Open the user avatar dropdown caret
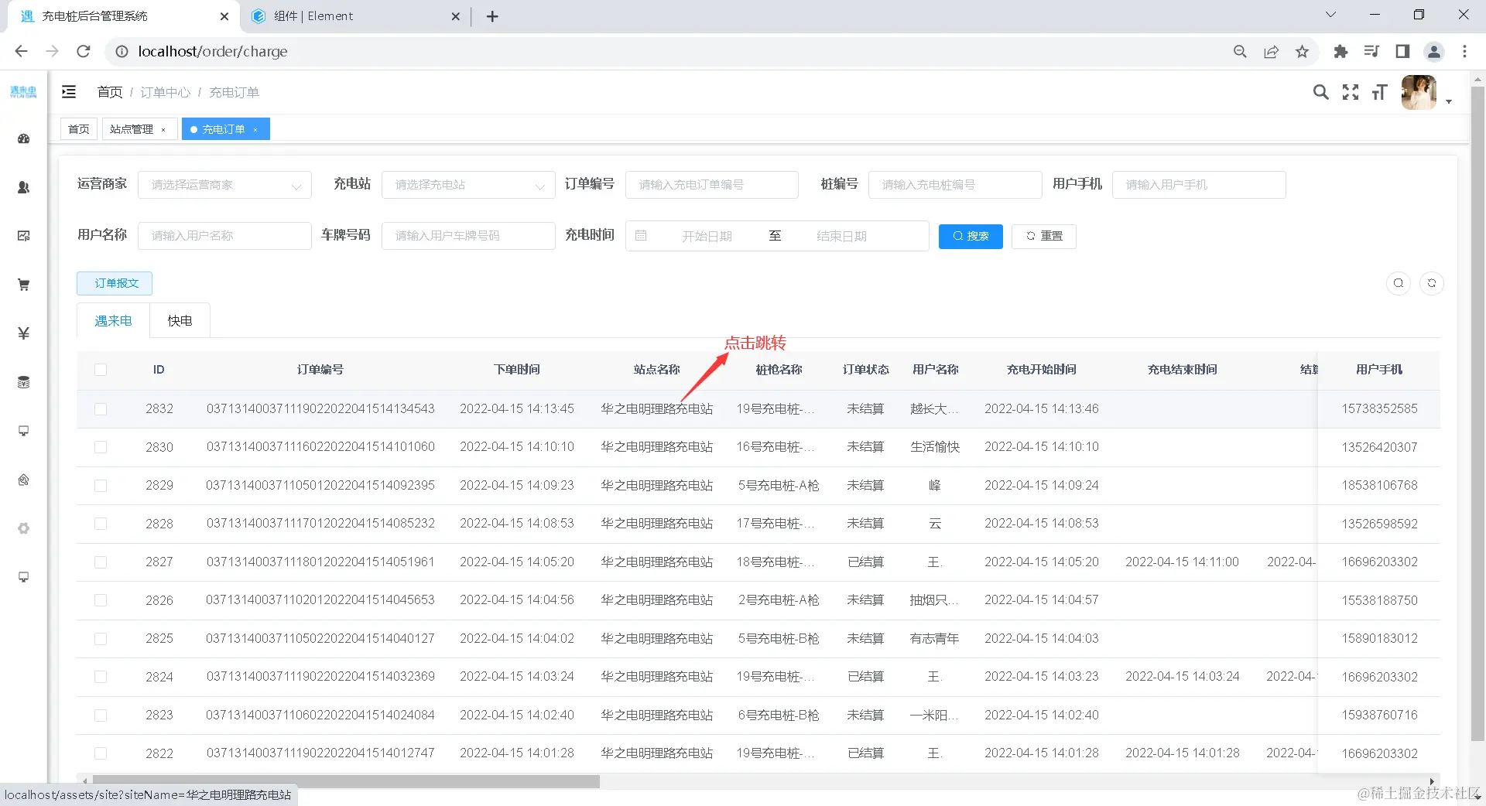1486x806 pixels. pyautogui.click(x=1449, y=101)
